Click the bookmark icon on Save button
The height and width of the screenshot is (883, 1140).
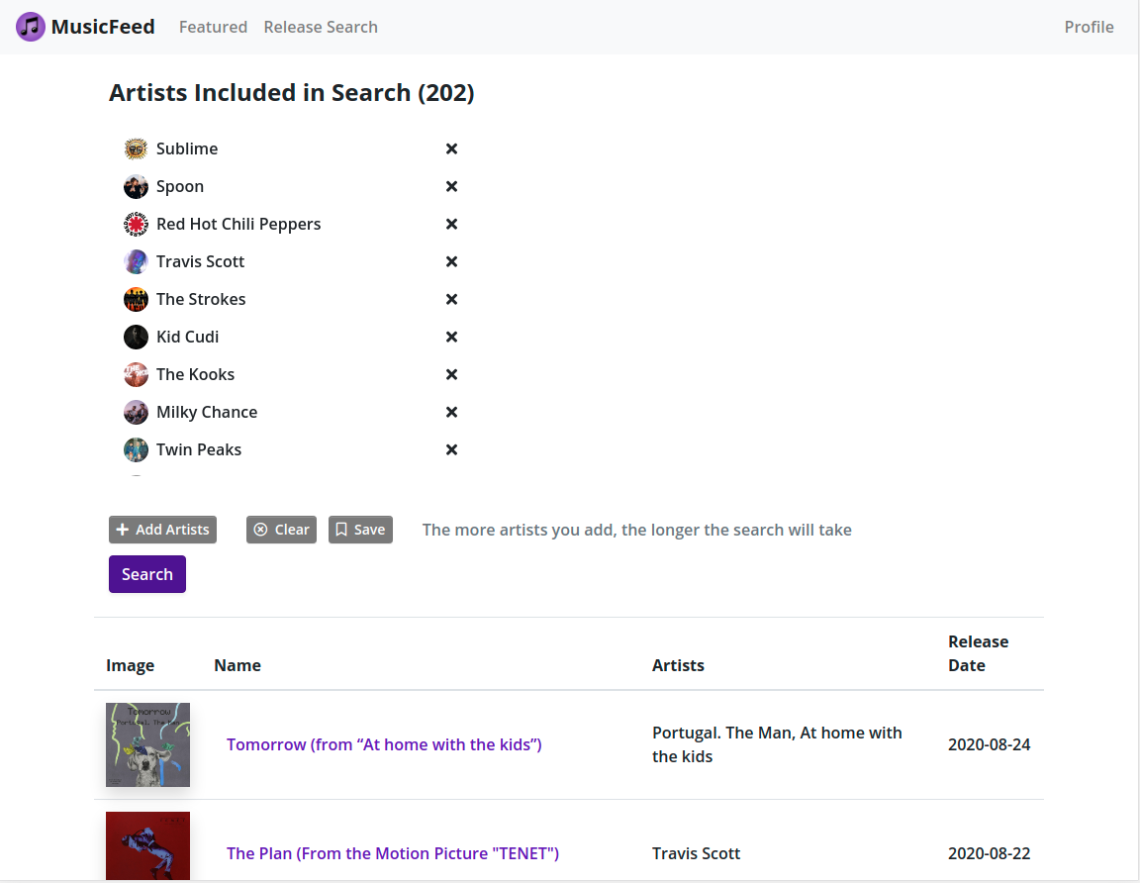point(339,530)
